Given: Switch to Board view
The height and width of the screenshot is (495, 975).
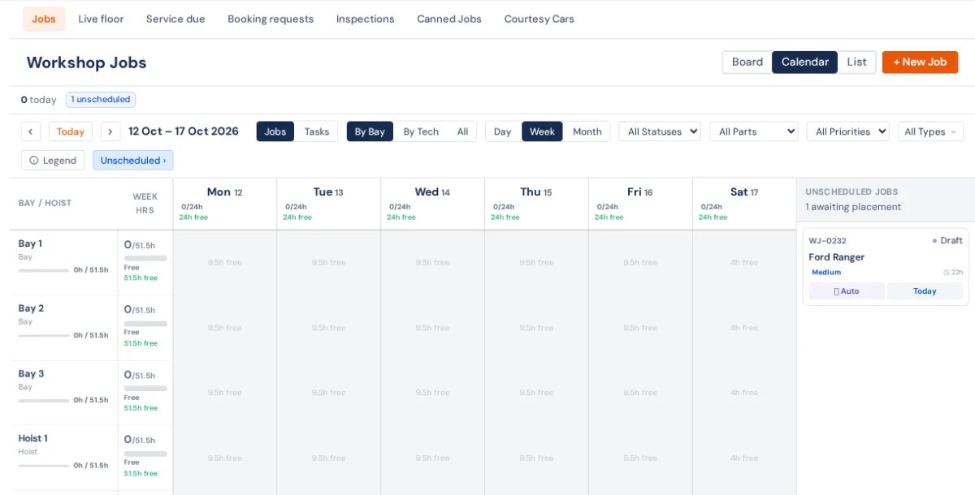Looking at the screenshot, I should [747, 62].
